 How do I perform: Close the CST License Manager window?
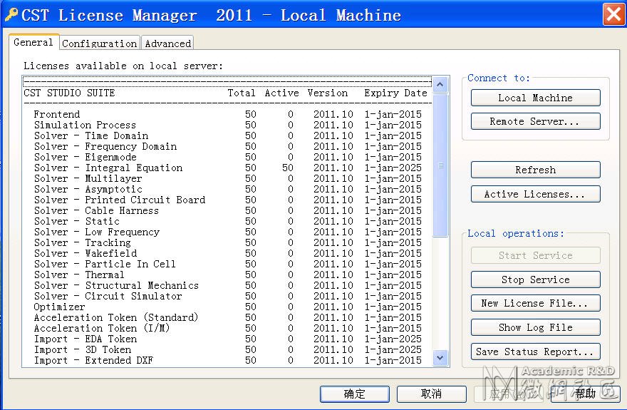coord(613,14)
